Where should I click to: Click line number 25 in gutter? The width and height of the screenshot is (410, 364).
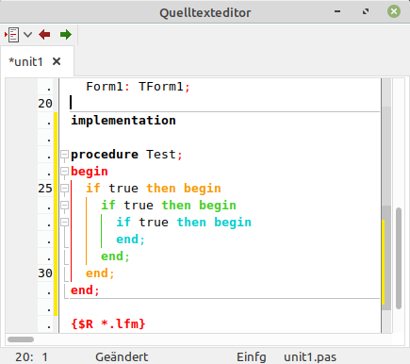click(45, 189)
